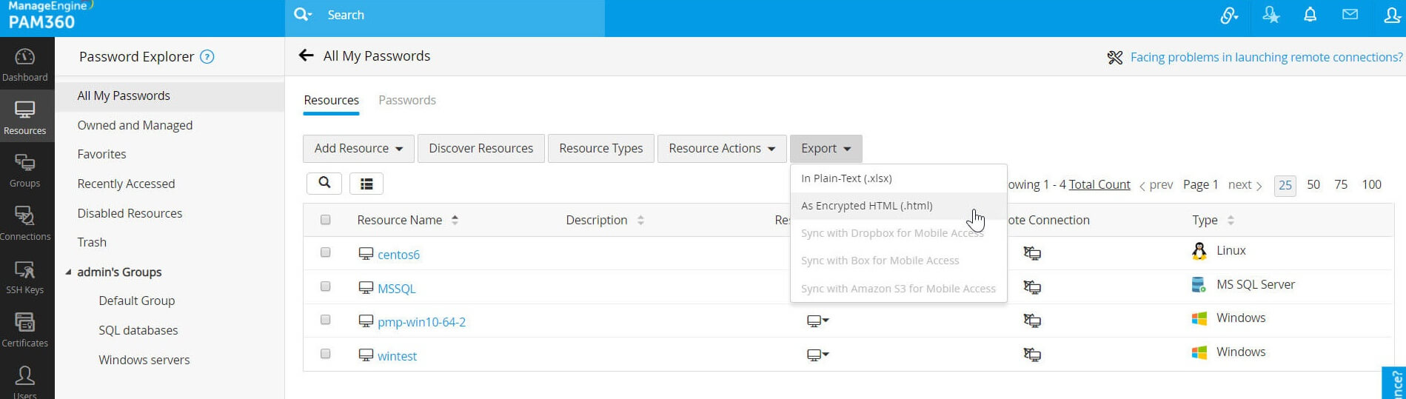The width and height of the screenshot is (1406, 399).
Task: Open the Dashboard sidebar icon
Action: [24, 64]
